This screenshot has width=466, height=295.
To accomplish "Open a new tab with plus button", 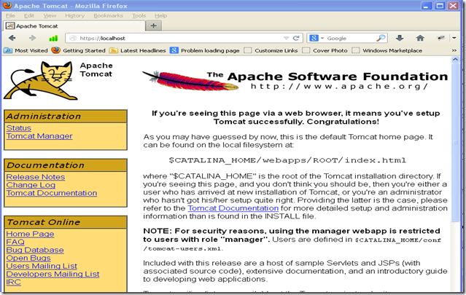I will (x=154, y=25).
